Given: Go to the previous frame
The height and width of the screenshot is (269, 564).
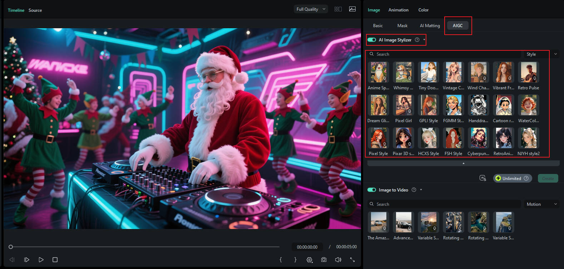Looking at the screenshot, I should (x=12, y=260).
